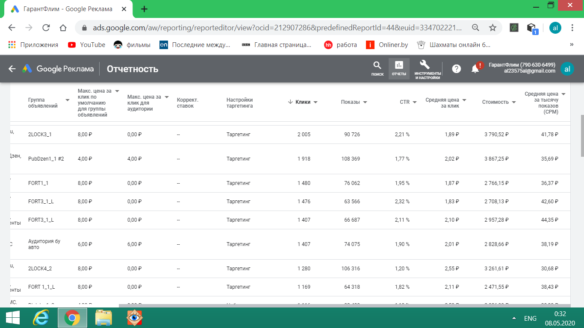This screenshot has width=584, height=328.
Task: Open the notifications bell icon
Action: (475, 69)
